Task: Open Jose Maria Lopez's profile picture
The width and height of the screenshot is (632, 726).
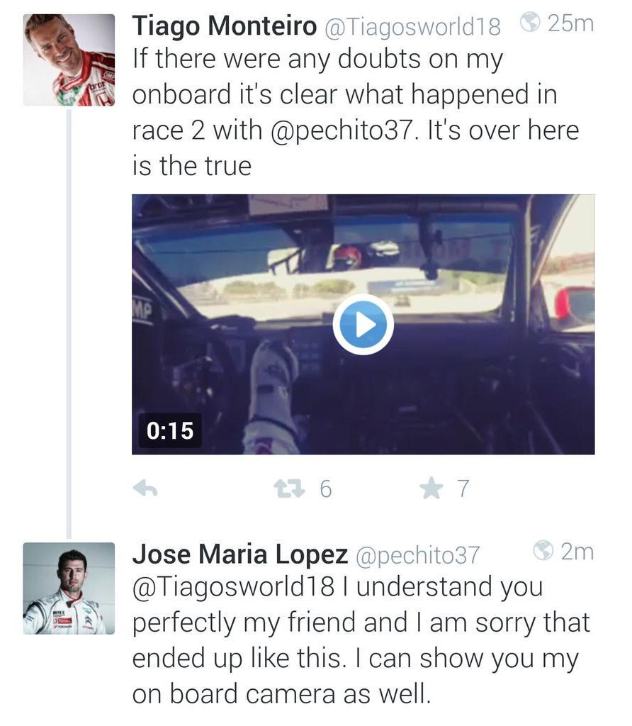Action: [69, 588]
